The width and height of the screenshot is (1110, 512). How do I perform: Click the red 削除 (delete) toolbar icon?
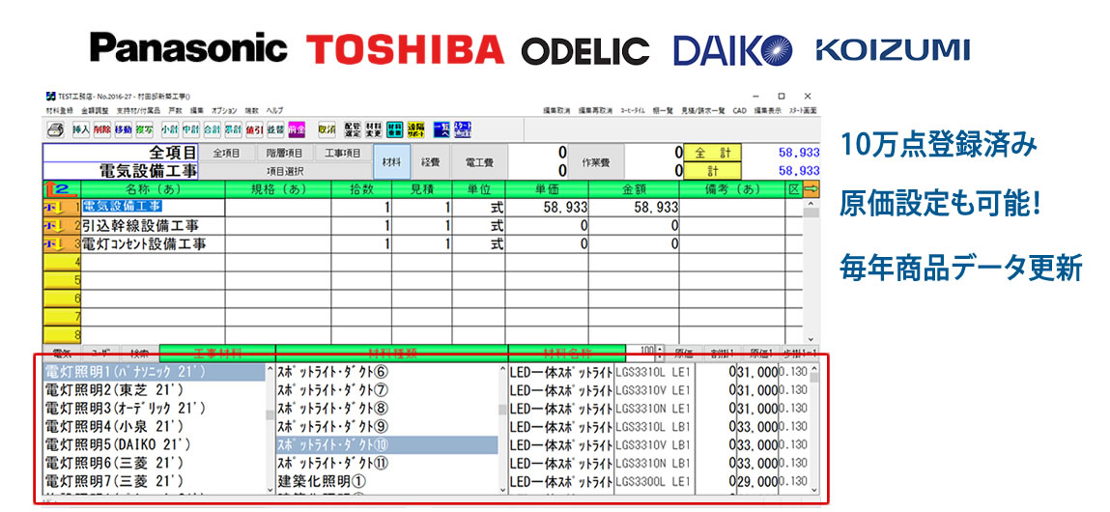coord(102,129)
